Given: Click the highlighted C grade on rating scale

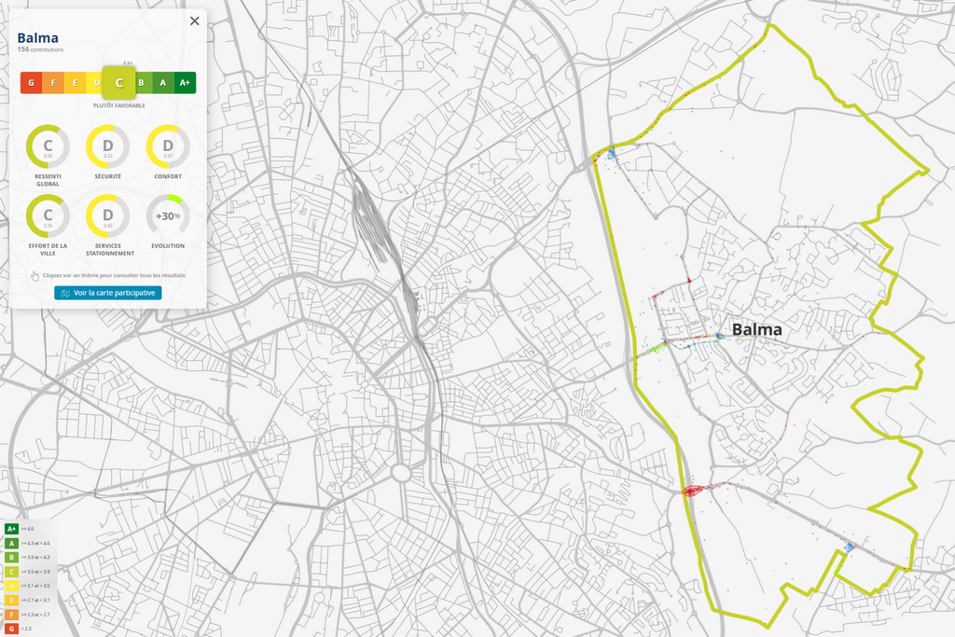Looking at the screenshot, I should (119, 83).
